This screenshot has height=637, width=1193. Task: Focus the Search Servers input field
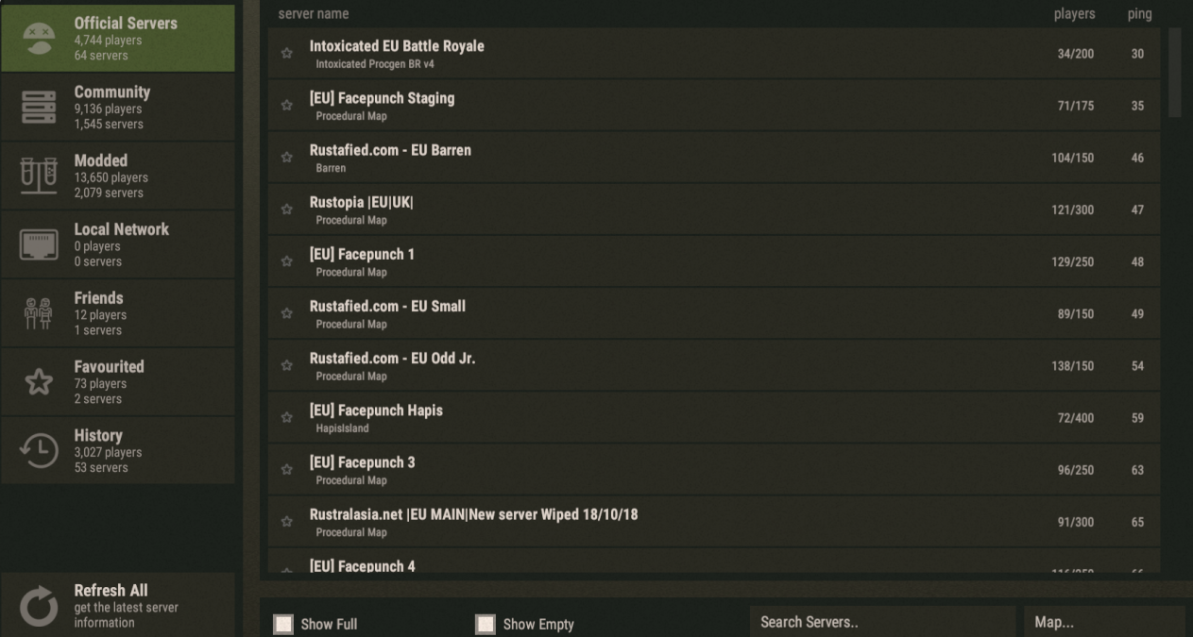pyautogui.click(x=882, y=622)
